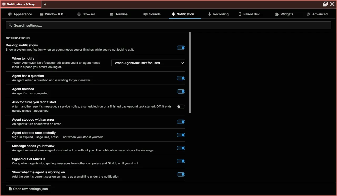The height and width of the screenshot is (196, 337).
Task: Open the When to notify dropdown
Action: pyautogui.click(x=148, y=63)
